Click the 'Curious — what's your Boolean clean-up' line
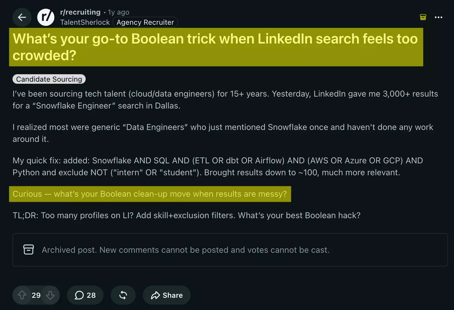This screenshot has height=310, width=454. point(150,194)
